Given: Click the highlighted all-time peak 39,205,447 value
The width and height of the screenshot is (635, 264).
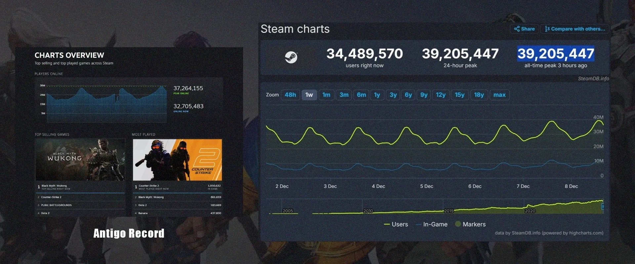Looking at the screenshot, I should pos(556,53).
